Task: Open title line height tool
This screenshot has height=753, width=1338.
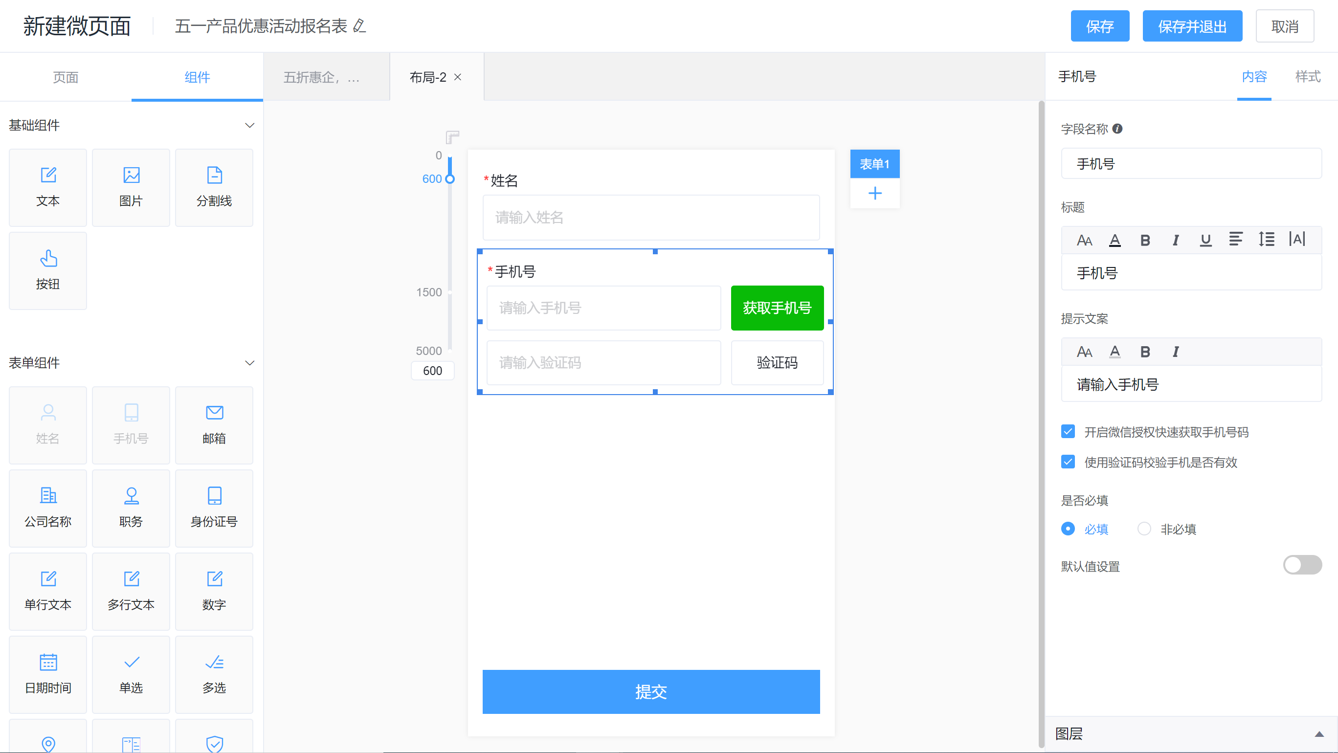Action: click(x=1266, y=239)
